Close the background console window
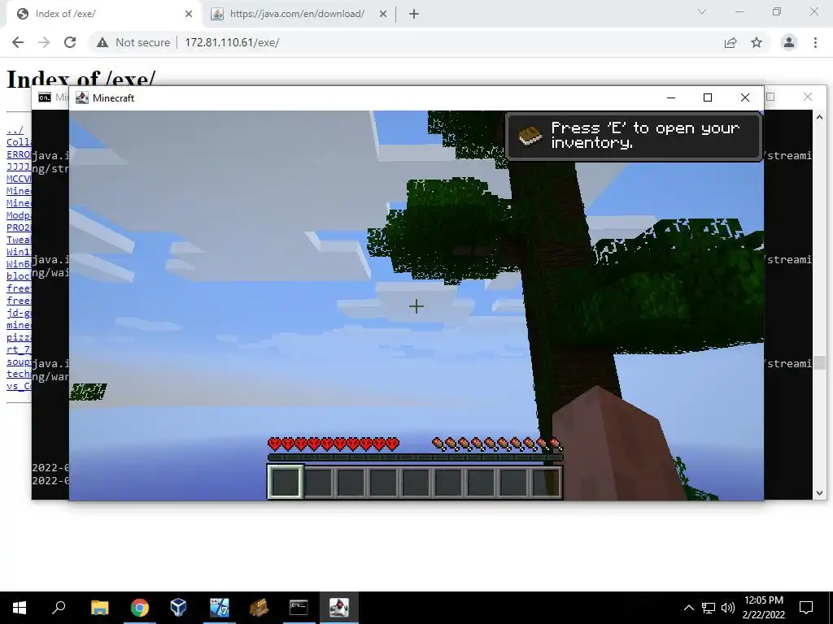Viewport: 833px width, 624px height. (x=808, y=97)
